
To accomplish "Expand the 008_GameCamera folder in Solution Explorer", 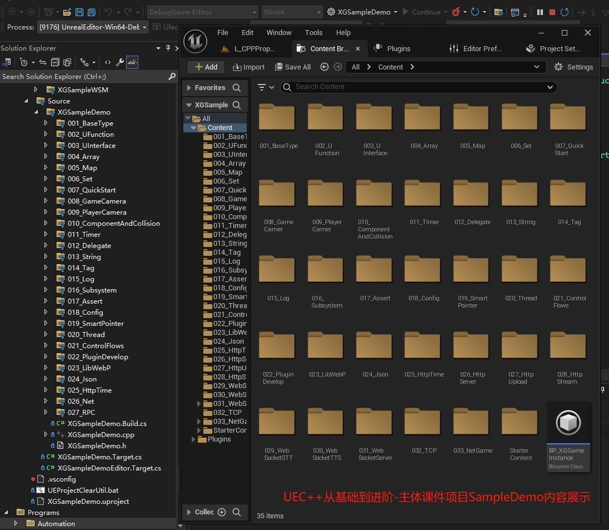I will [46, 201].
